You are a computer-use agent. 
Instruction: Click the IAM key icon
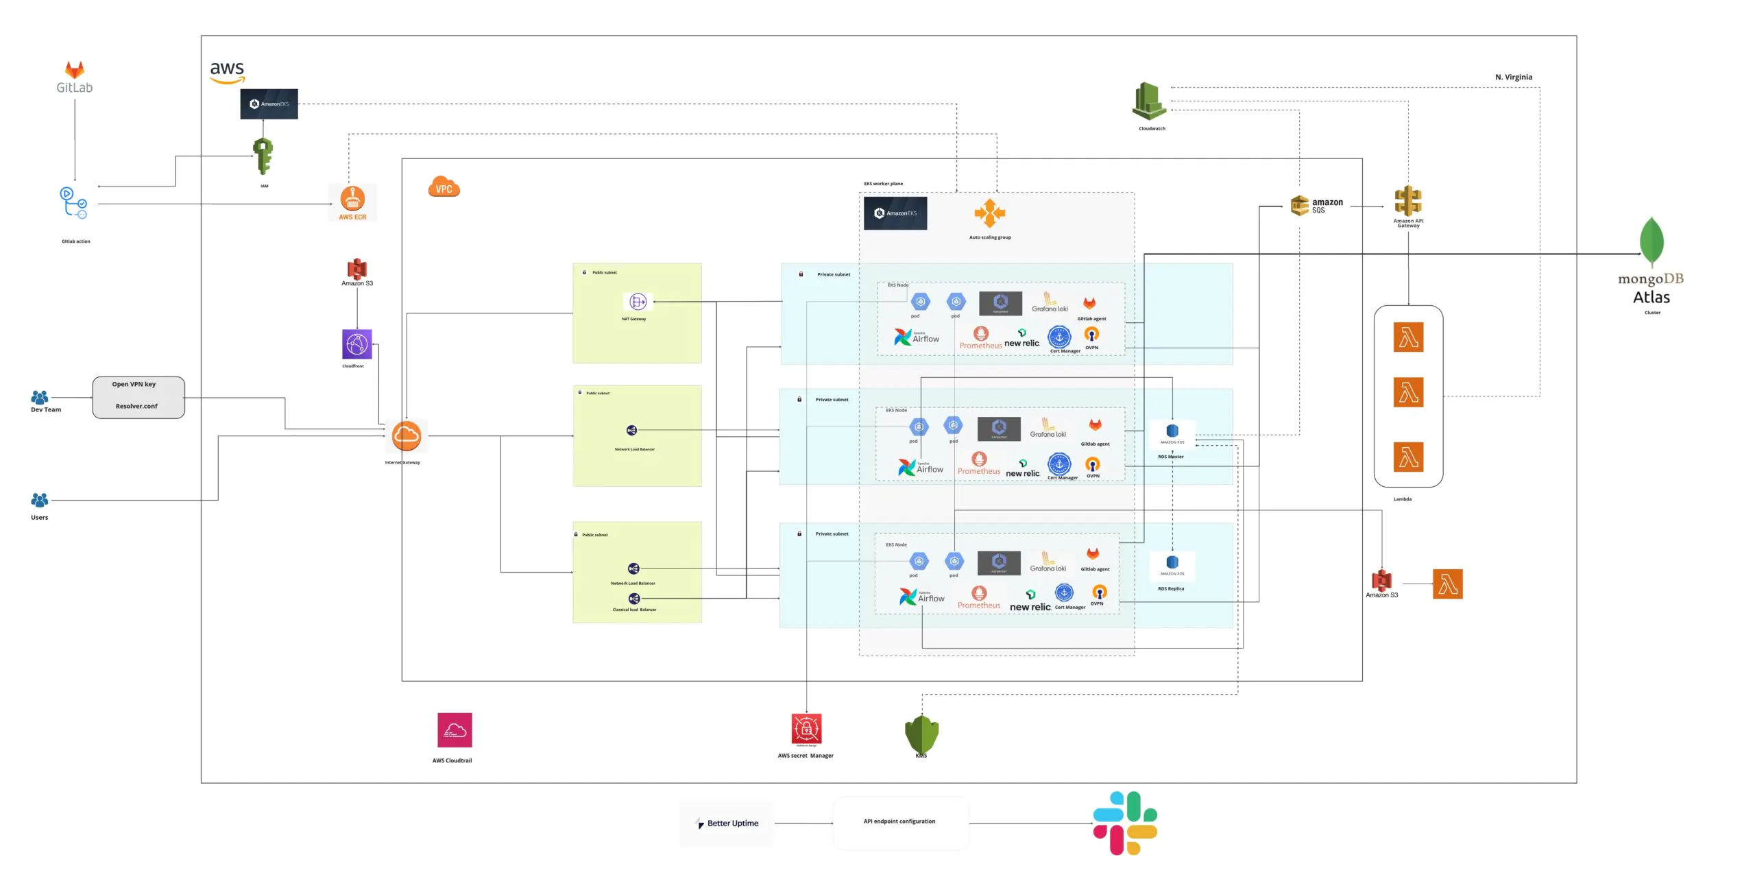[263, 156]
